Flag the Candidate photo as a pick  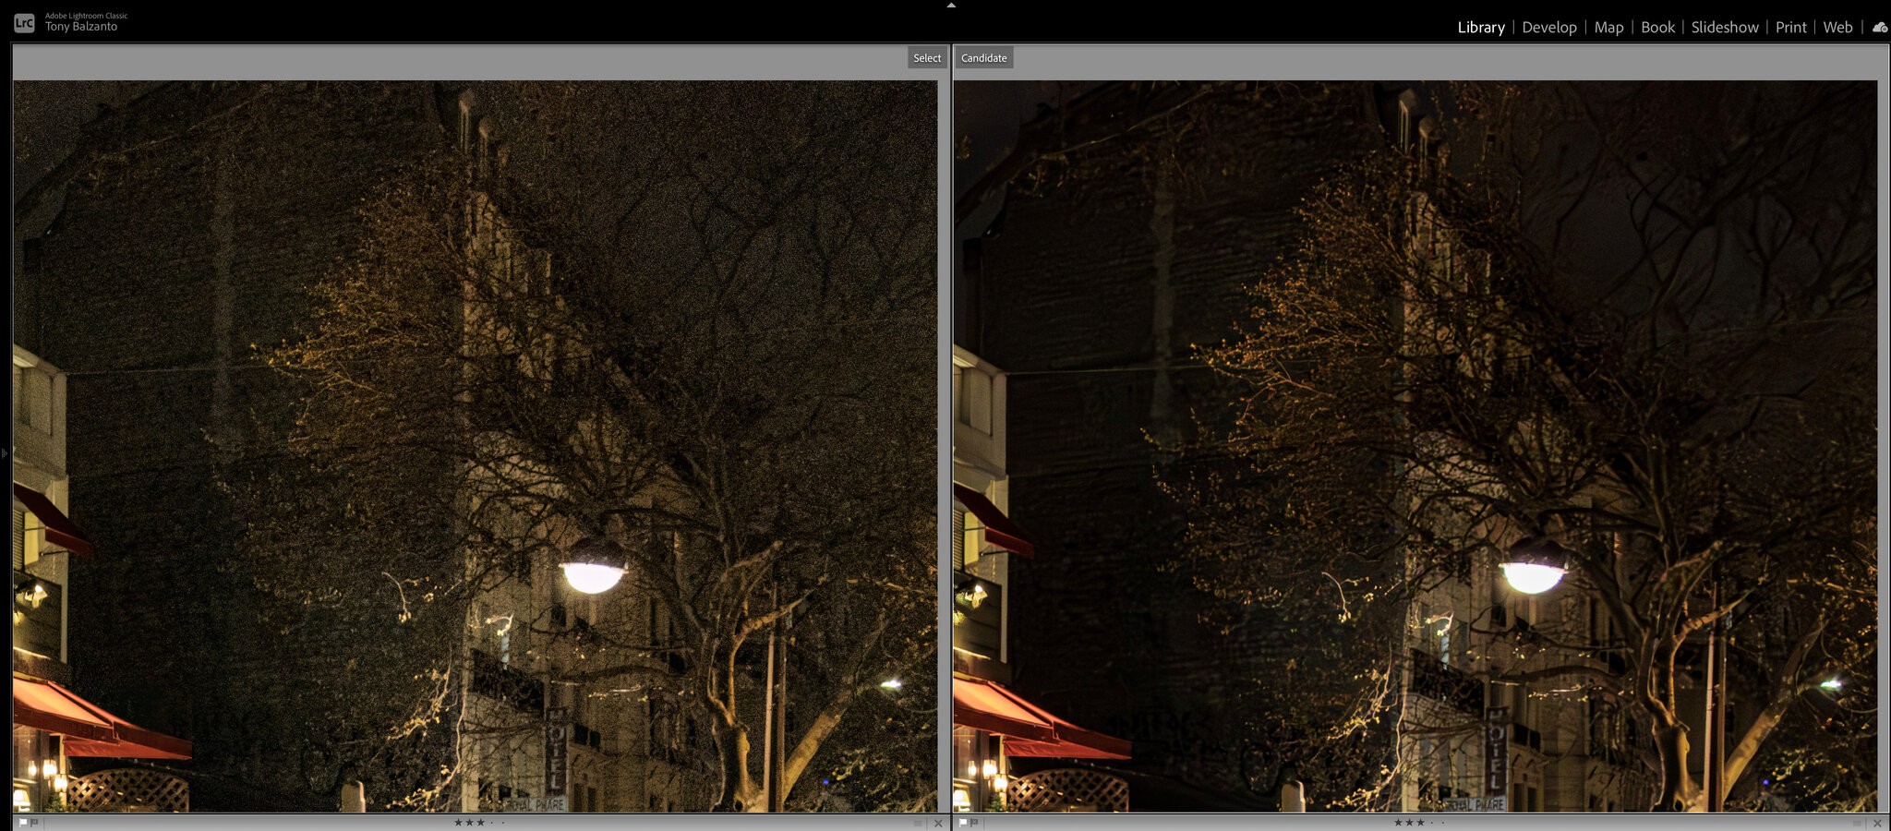tap(962, 823)
